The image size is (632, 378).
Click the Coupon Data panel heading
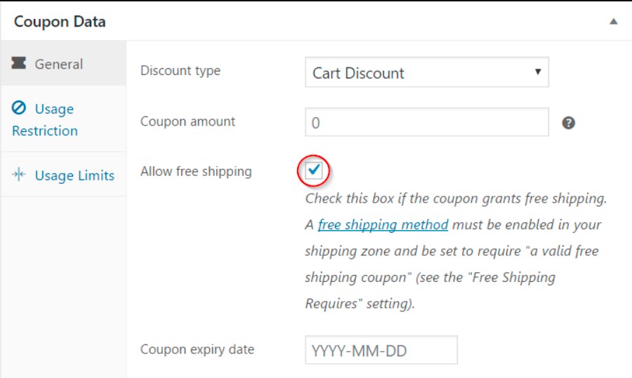coord(60,22)
